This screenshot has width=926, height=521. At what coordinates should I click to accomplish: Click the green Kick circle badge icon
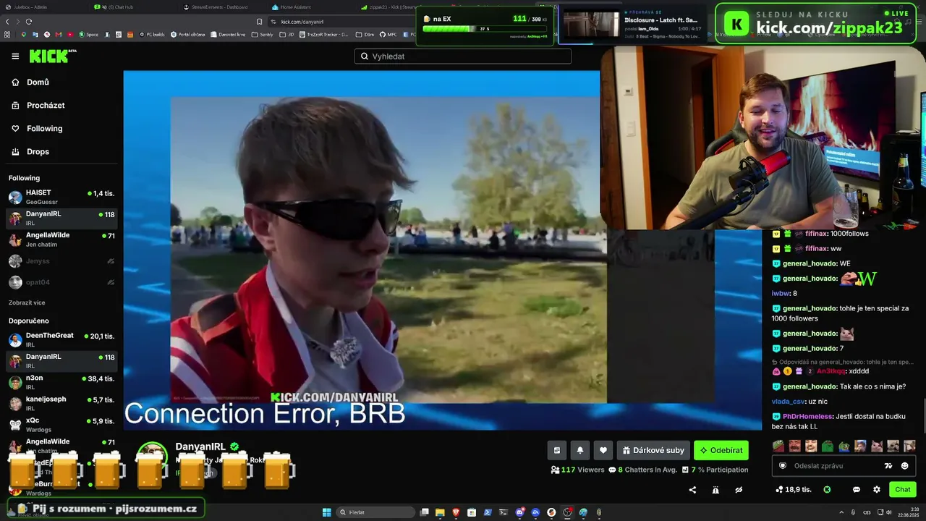827,490
